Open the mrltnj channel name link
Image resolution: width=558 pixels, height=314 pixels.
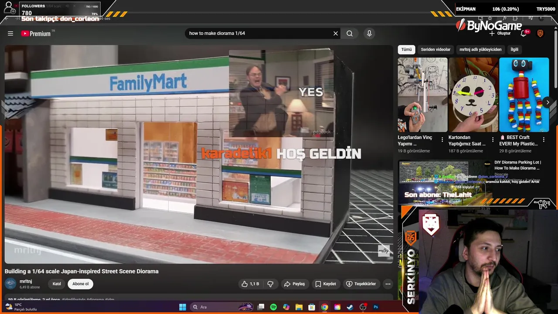coord(26,281)
